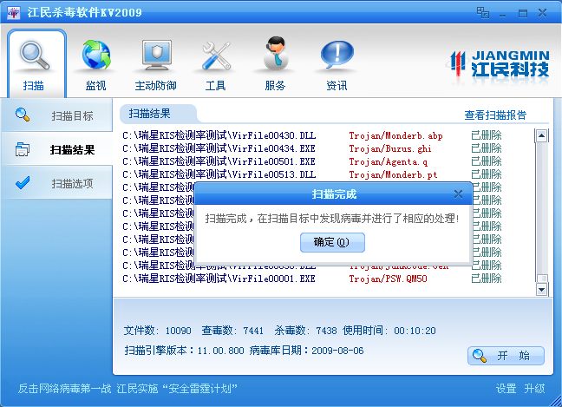This screenshot has height=407, width=562.
Task: Click the scroll up arrow in results list
Action: point(541,135)
